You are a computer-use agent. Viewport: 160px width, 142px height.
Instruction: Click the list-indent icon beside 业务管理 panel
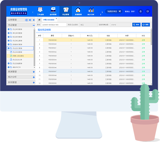pyautogui.click(x=26, y=20)
